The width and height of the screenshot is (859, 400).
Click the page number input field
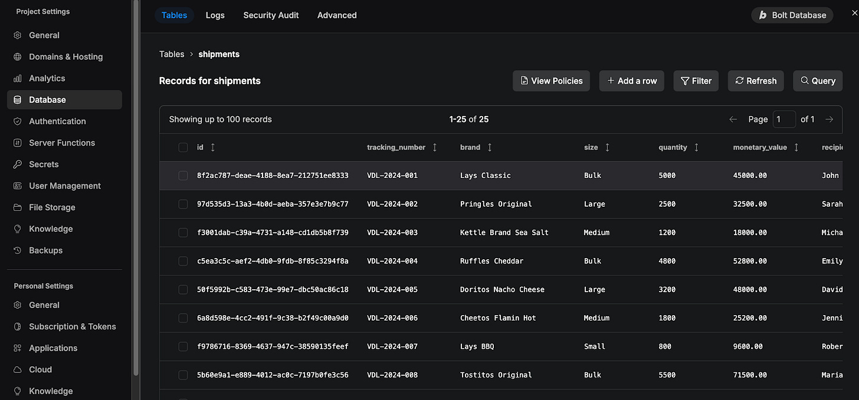784,119
